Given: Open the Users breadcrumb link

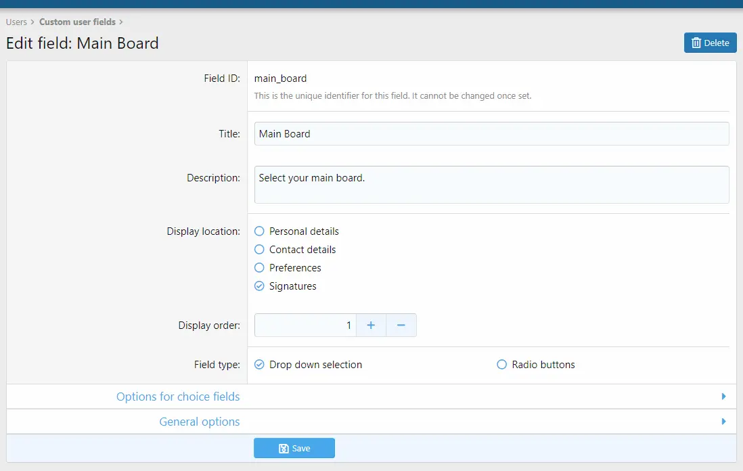Looking at the screenshot, I should (16, 22).
